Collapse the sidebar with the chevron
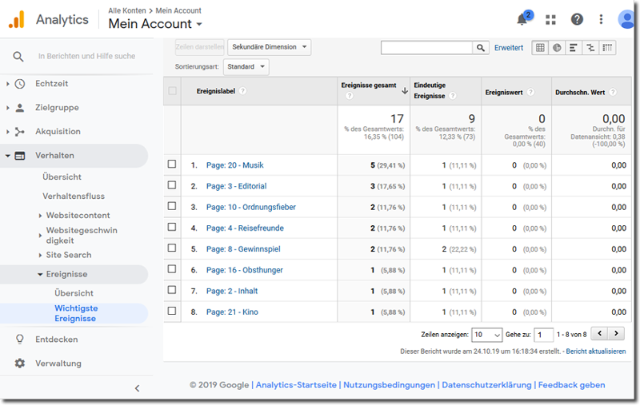Image resolution: width=640 pixels, height=405 pixels. point(137,388)
